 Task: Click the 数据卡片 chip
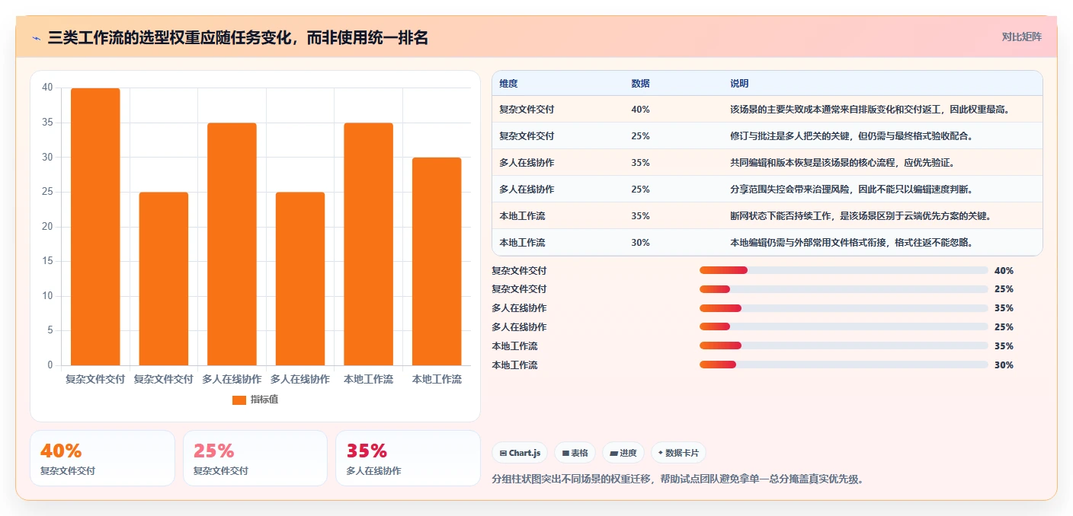pos(677,453)
